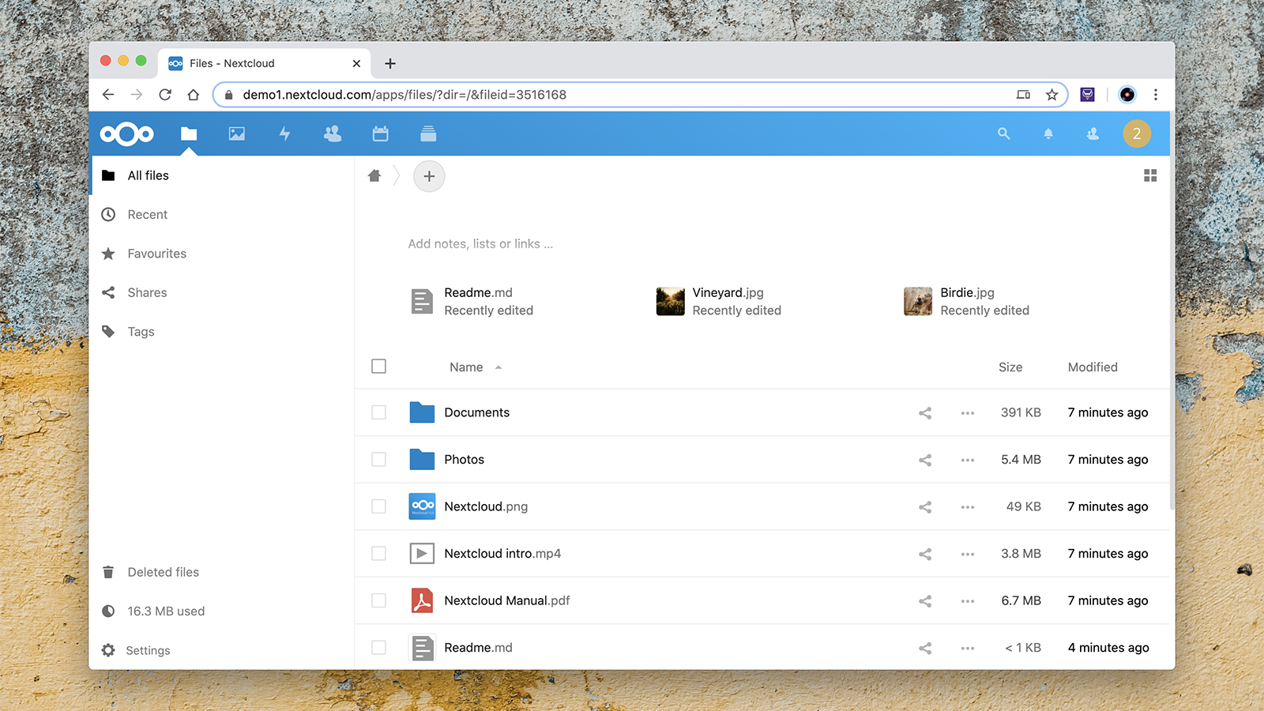Check the select-all checkbox in the file list
Viewport: 1264px width, 711px height.
pyautogui.click(x=378, y=366)
